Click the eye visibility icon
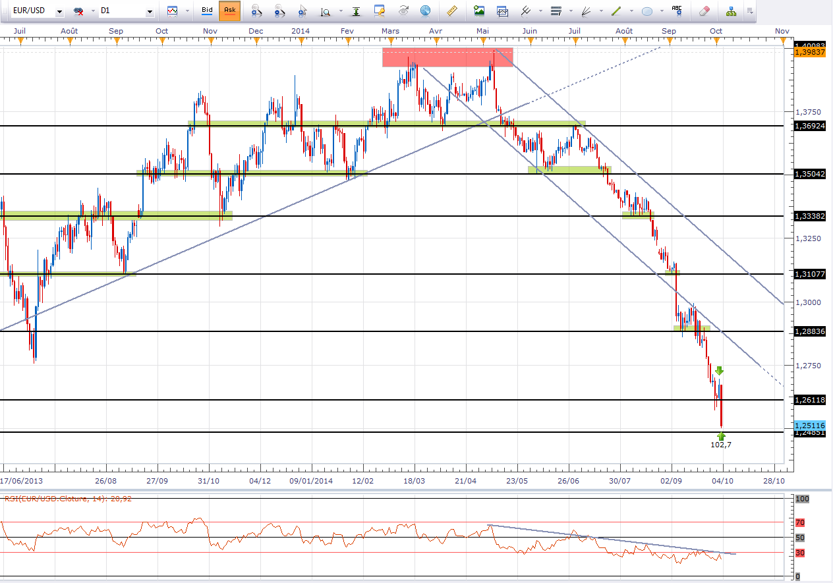The image size is (833, 583). click(402, 11)
